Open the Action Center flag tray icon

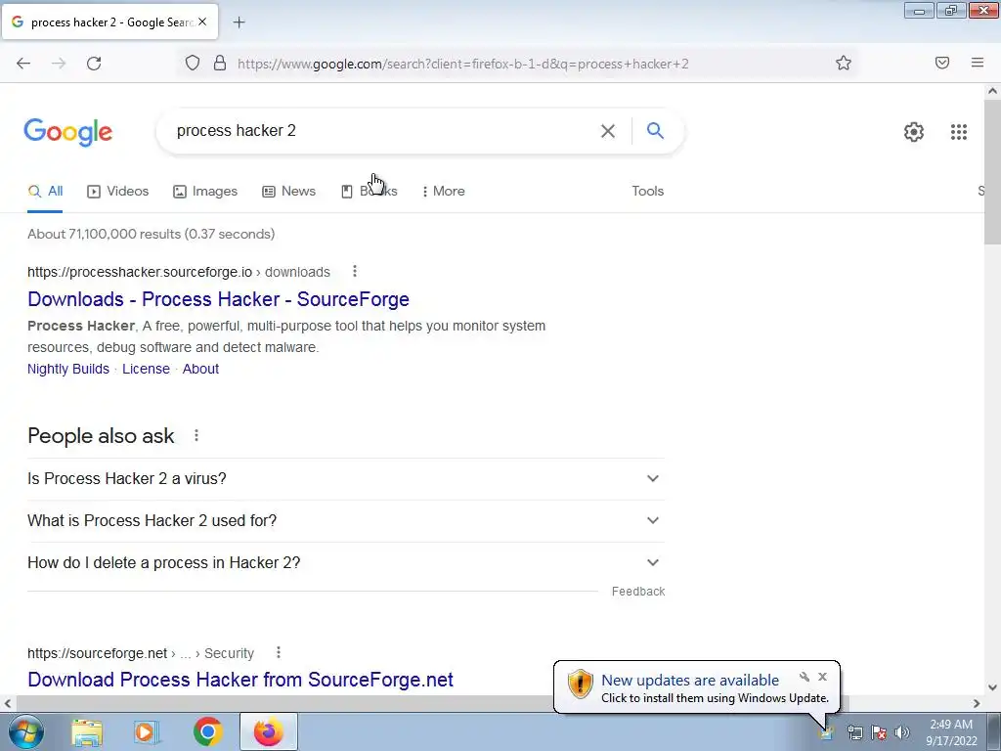tap(879, 732)
